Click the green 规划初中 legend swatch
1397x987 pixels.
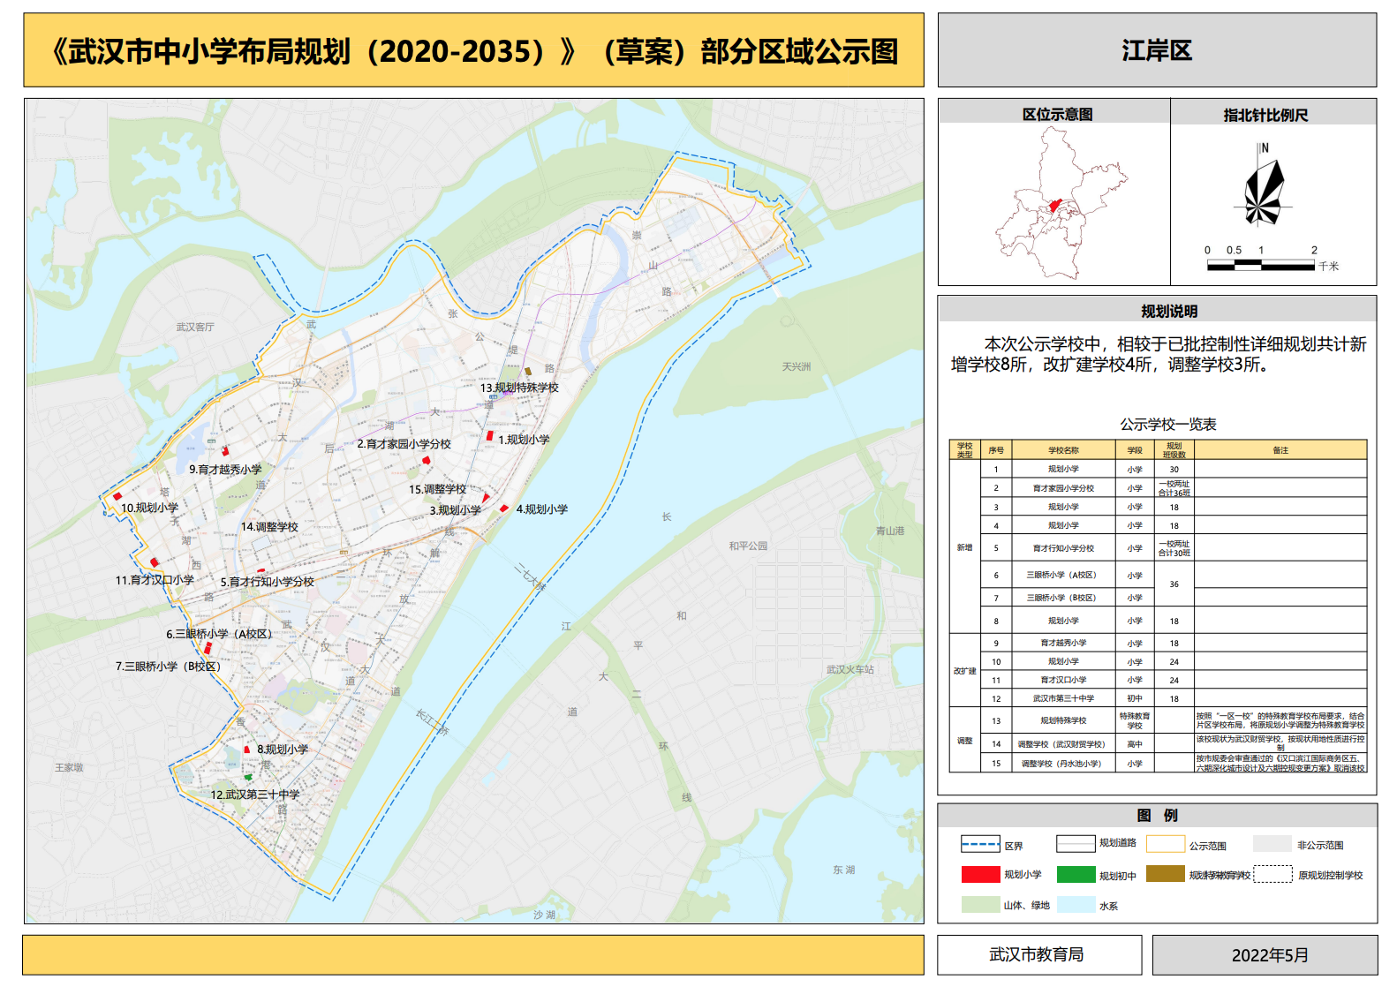coord(1076,875)
